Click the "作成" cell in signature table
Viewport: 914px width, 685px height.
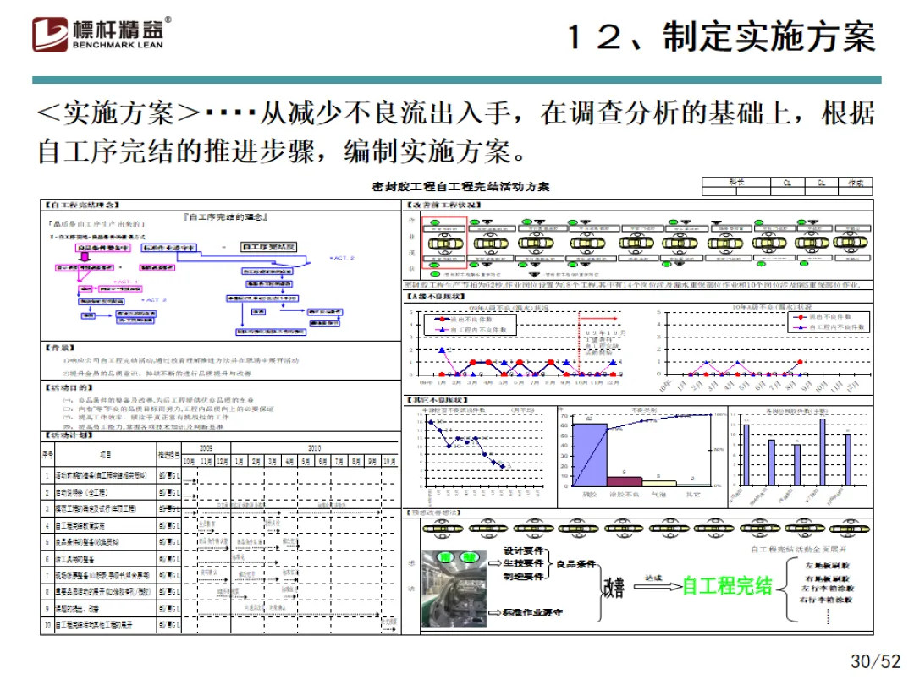tap(856, 183)
